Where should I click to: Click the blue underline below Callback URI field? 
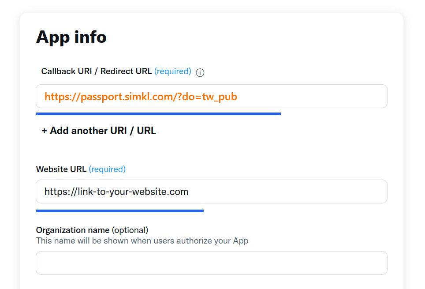(158, 114)
